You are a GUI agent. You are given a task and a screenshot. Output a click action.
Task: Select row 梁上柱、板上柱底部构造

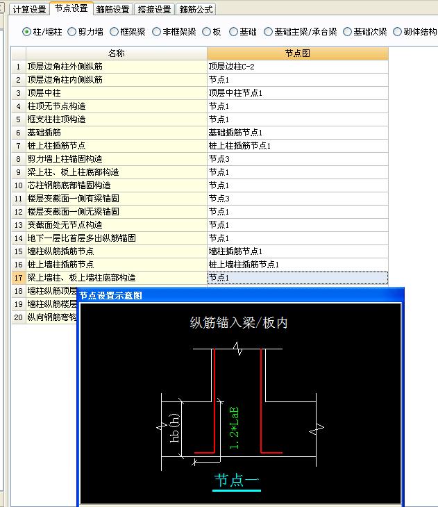[117, 172]
